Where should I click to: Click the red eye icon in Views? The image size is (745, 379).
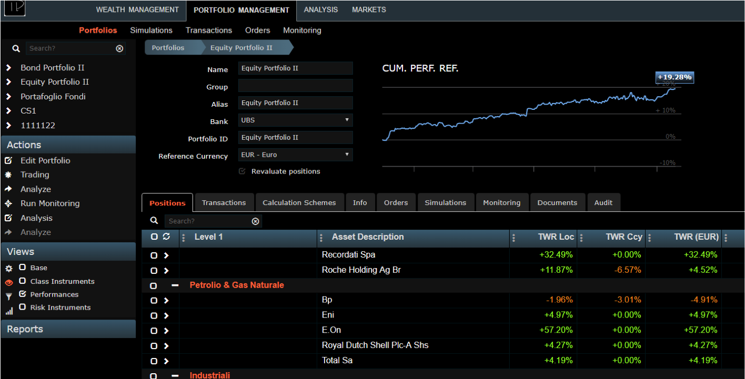[x=8, y=282]
